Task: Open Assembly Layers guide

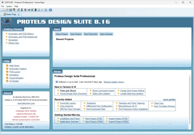Action: click(x=68, y=103)
